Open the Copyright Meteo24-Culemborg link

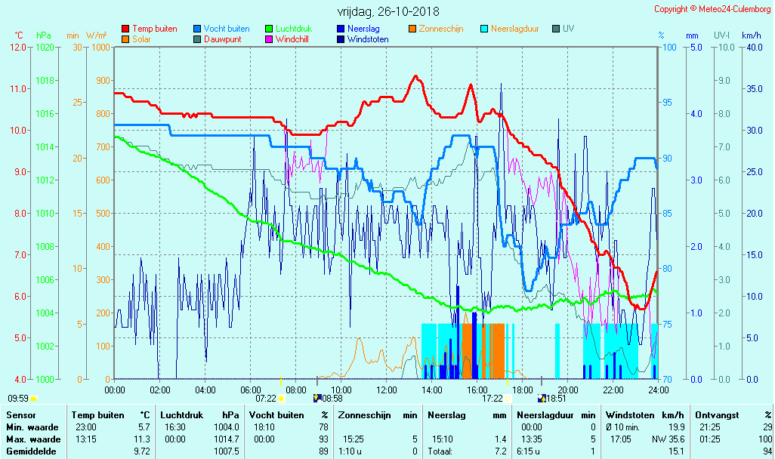[x=712, y=9]
